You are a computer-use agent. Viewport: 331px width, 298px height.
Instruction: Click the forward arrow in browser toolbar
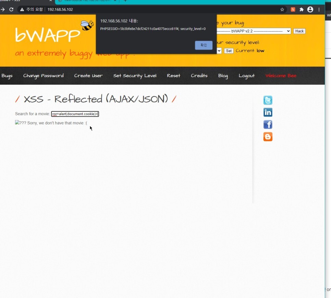click(2, 10)
